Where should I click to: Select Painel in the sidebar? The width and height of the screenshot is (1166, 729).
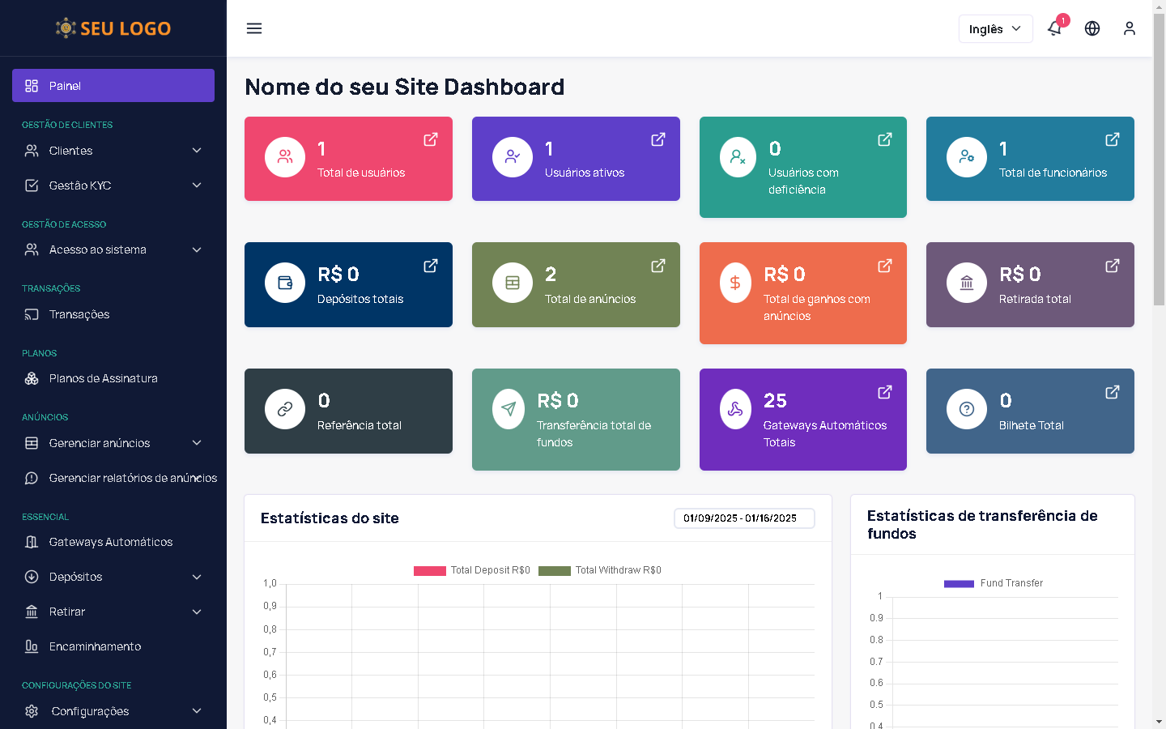(x=113, y=86)
